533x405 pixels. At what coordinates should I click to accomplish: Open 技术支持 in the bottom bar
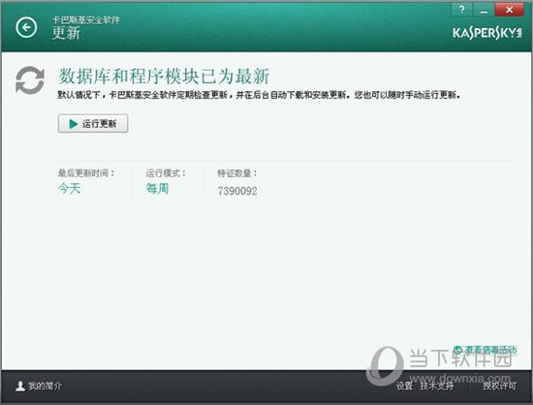(436, 386)
